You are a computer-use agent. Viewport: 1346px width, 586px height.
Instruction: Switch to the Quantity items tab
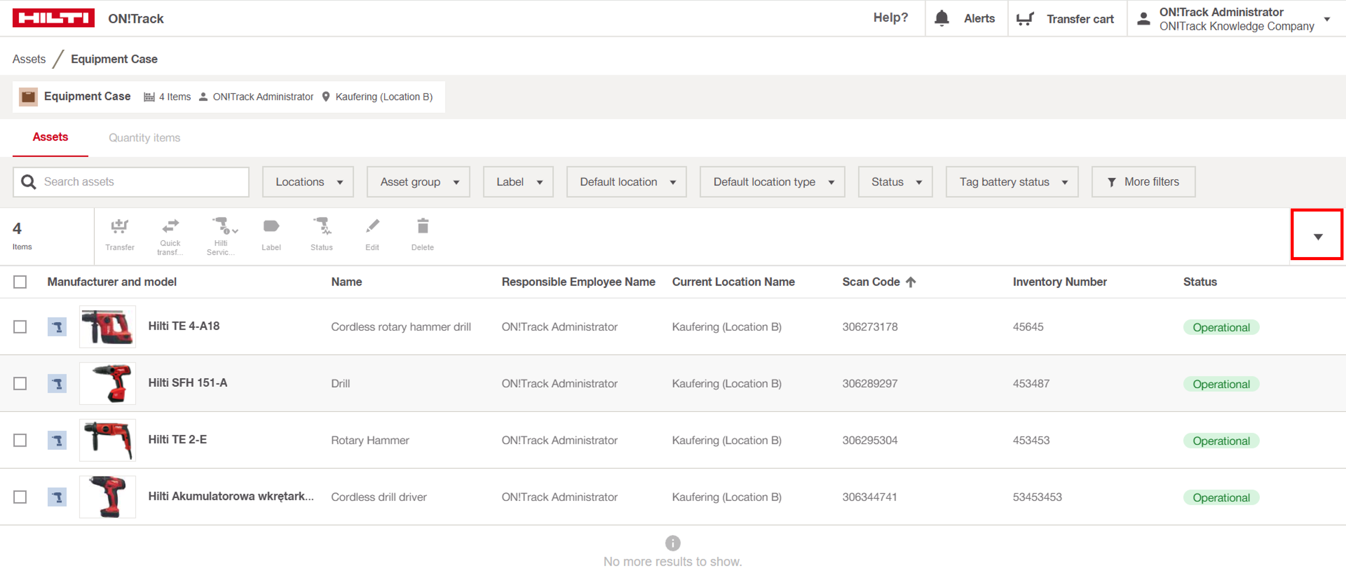[x=144, y=138]
